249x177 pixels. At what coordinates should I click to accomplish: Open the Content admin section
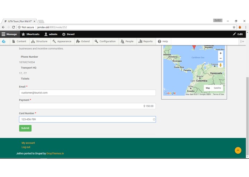[19, 42]
